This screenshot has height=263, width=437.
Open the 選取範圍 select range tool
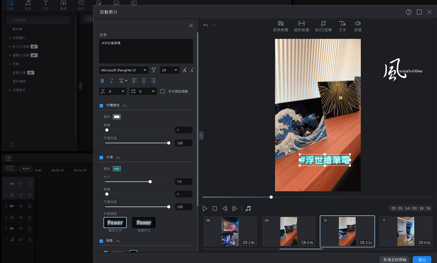(301, 26)
